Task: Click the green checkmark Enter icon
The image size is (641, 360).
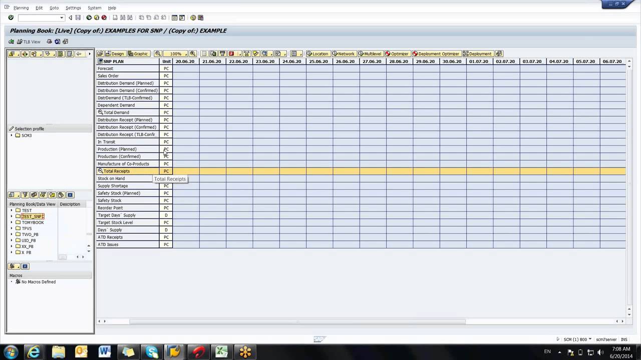Action: [11, 17]
